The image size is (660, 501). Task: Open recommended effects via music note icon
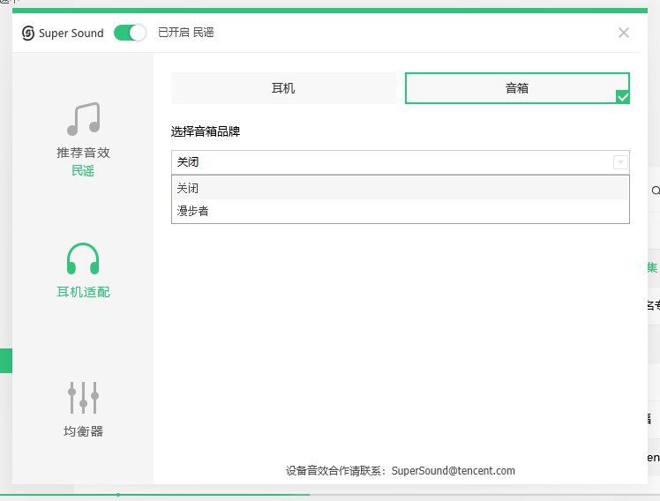coord(83,119)
